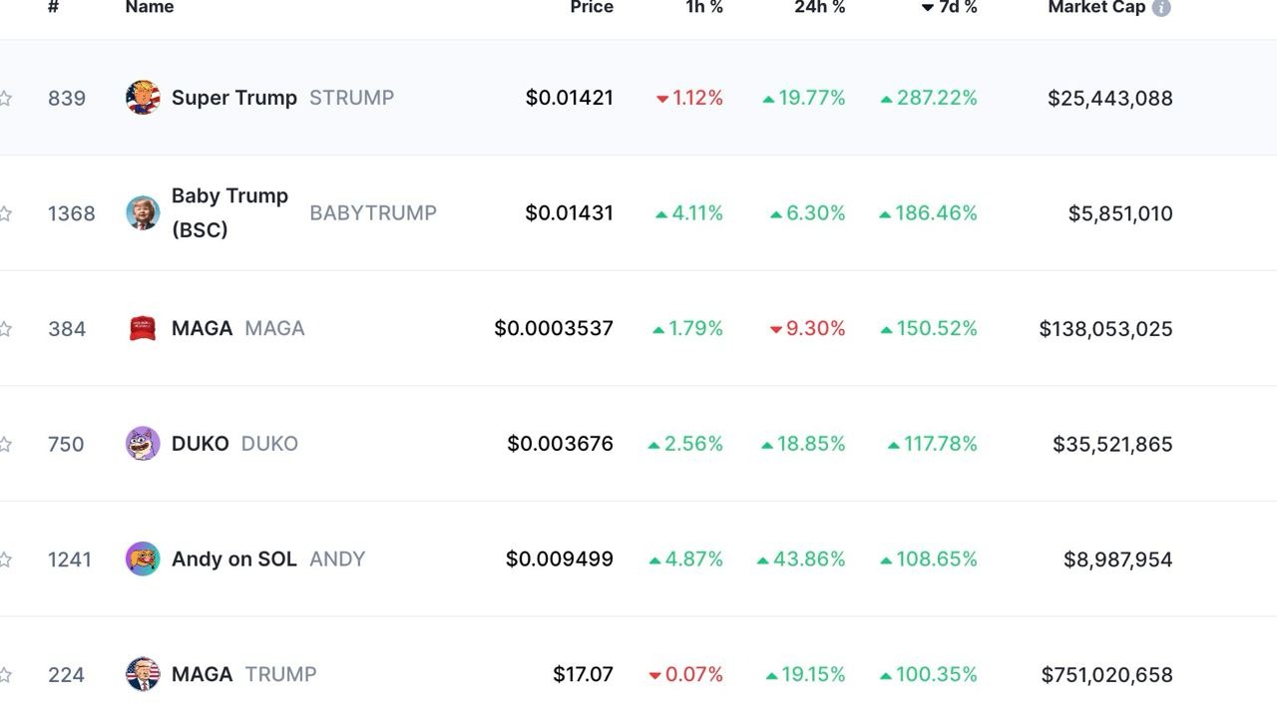
Task: Open the Andy on SOL coin page
Action: coord(234,558)
